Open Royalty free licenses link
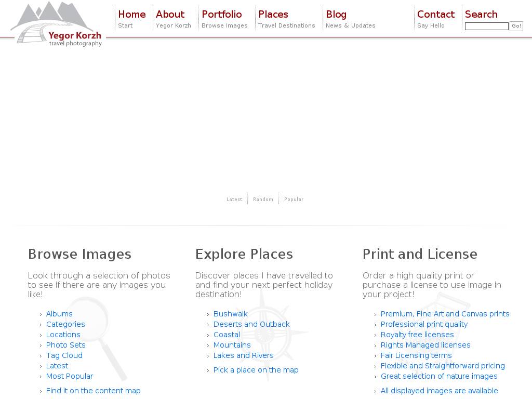The height and width of the screenshot is (399, 532). [x=417, y=335]
